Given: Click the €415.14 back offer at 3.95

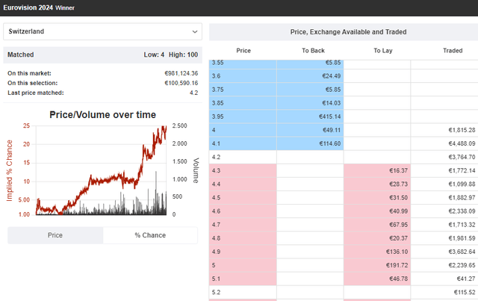Looking at the screenshot, I should [310, 117].
